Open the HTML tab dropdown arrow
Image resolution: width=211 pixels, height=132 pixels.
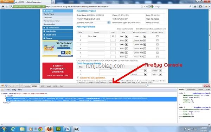coord(38,86)
